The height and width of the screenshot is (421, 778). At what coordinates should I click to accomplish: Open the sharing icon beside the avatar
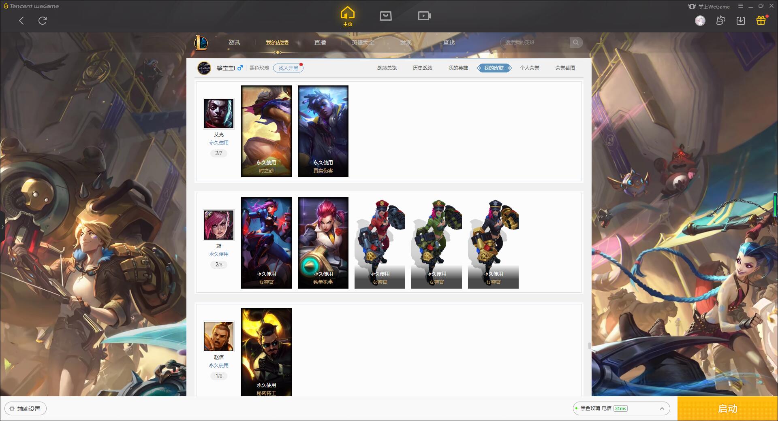coord(720,21)
